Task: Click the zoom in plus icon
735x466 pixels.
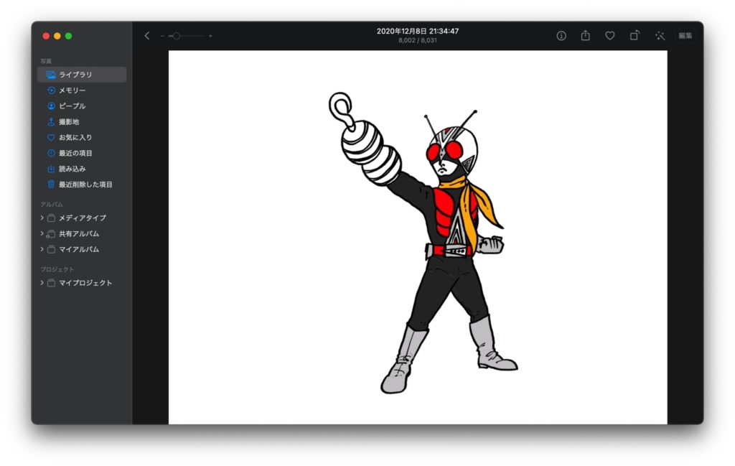Action: tap(210, 36)
